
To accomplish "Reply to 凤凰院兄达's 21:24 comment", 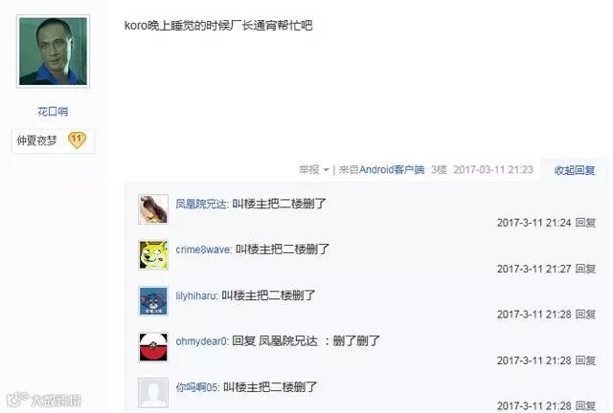I will click(585, 223).
